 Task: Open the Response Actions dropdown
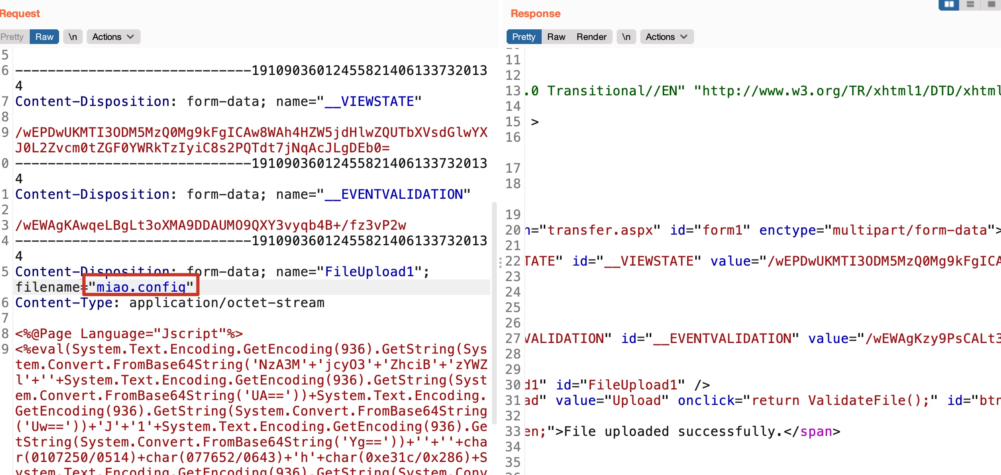click(x=666, y=37)
